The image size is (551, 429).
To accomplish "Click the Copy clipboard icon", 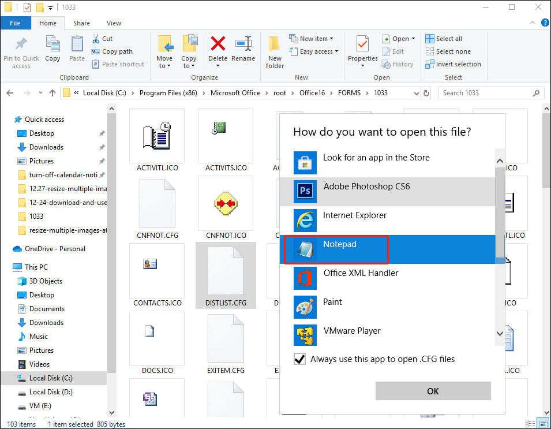I will point(53,44).
